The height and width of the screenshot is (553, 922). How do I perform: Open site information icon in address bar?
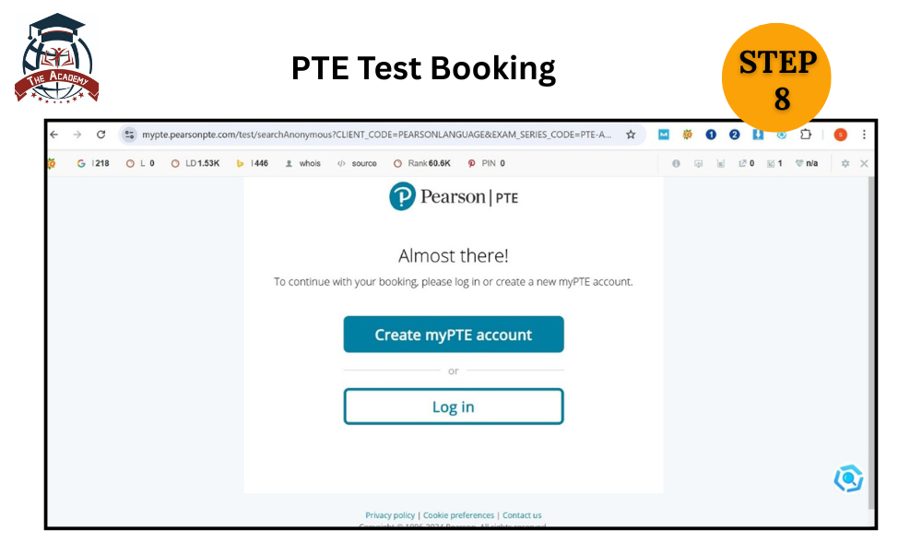pyautogui.click(x=129, y=135)
